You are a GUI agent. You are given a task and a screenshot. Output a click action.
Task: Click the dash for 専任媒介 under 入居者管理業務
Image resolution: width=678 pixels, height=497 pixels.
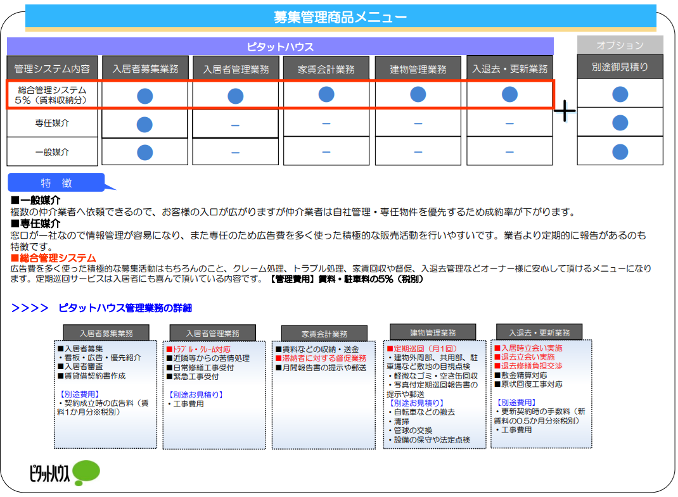coord(235,125)
